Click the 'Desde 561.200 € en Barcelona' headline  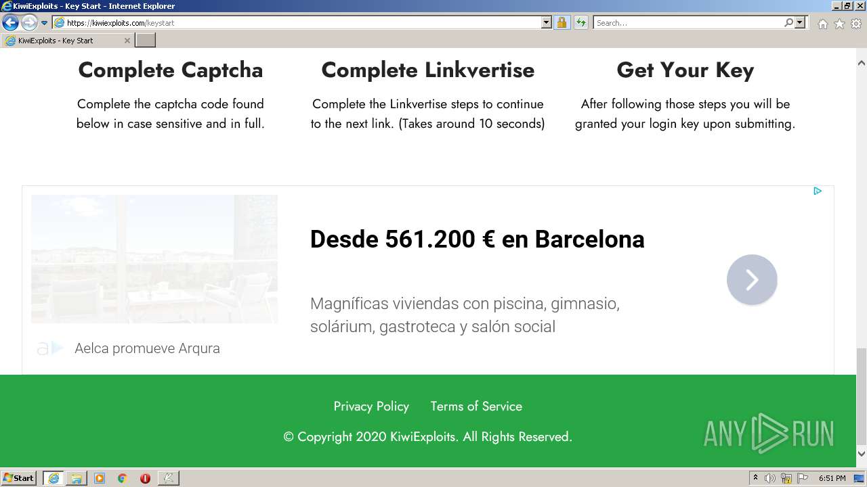coord(477,239)
